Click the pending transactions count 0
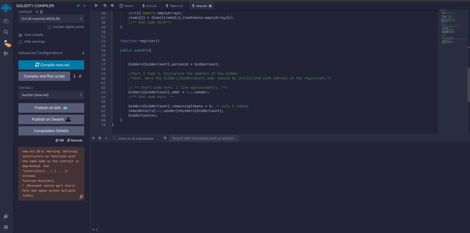Screen dimensions: 470x233 click(106, 138)
